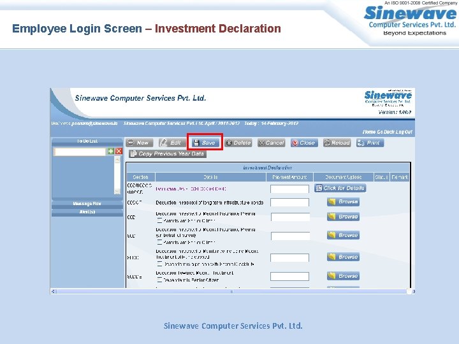Click the Edit toolbar button

pos(172,143)
